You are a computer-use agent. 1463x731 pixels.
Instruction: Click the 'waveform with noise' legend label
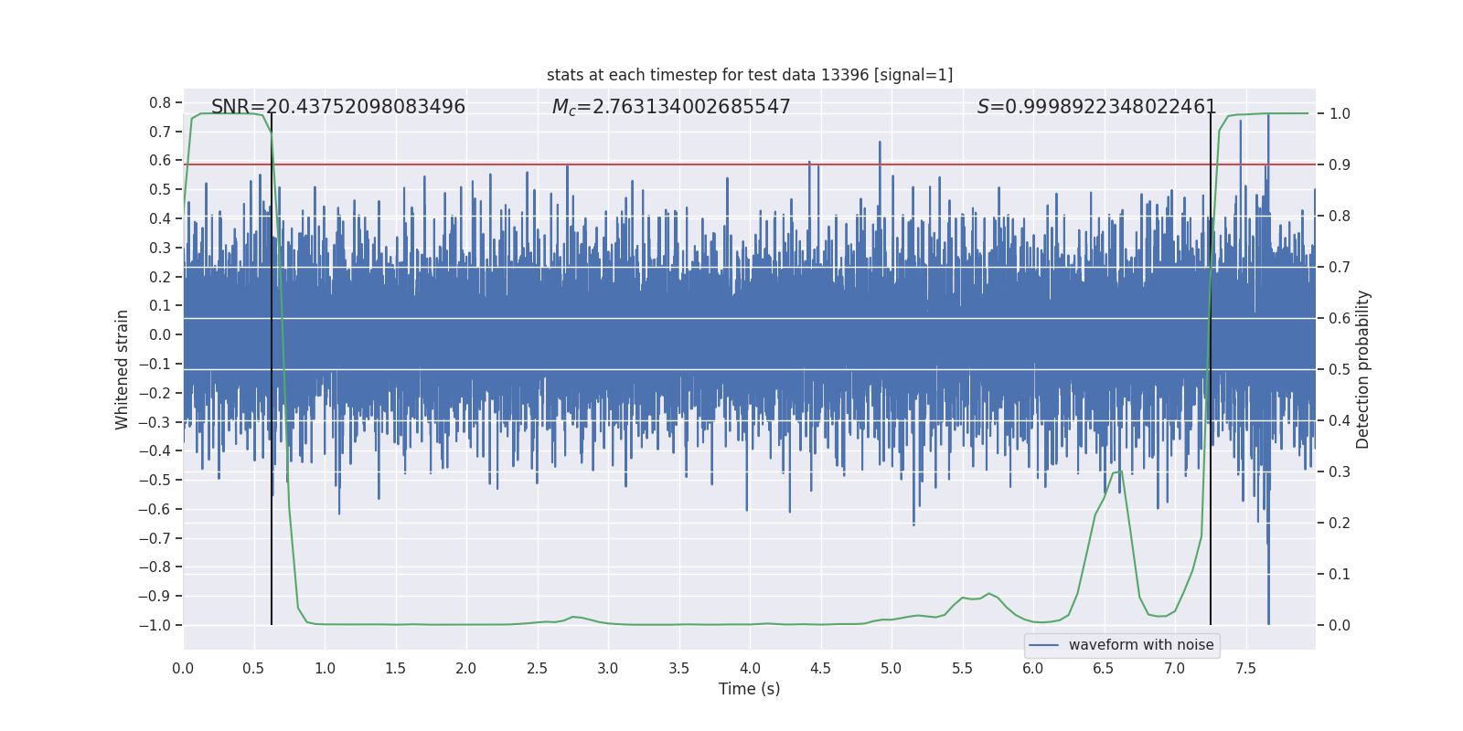click(1141, 645)
